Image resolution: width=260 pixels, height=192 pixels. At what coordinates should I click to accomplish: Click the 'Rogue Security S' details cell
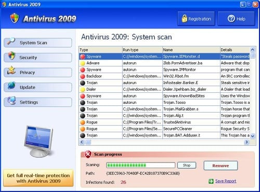coord(235,129)
